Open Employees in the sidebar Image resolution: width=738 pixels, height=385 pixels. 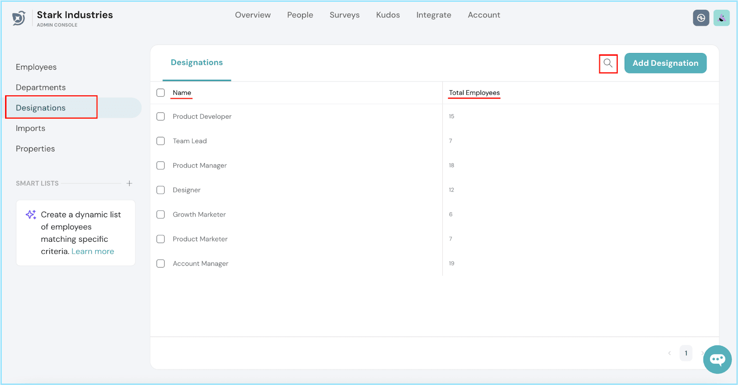(36, 67)
